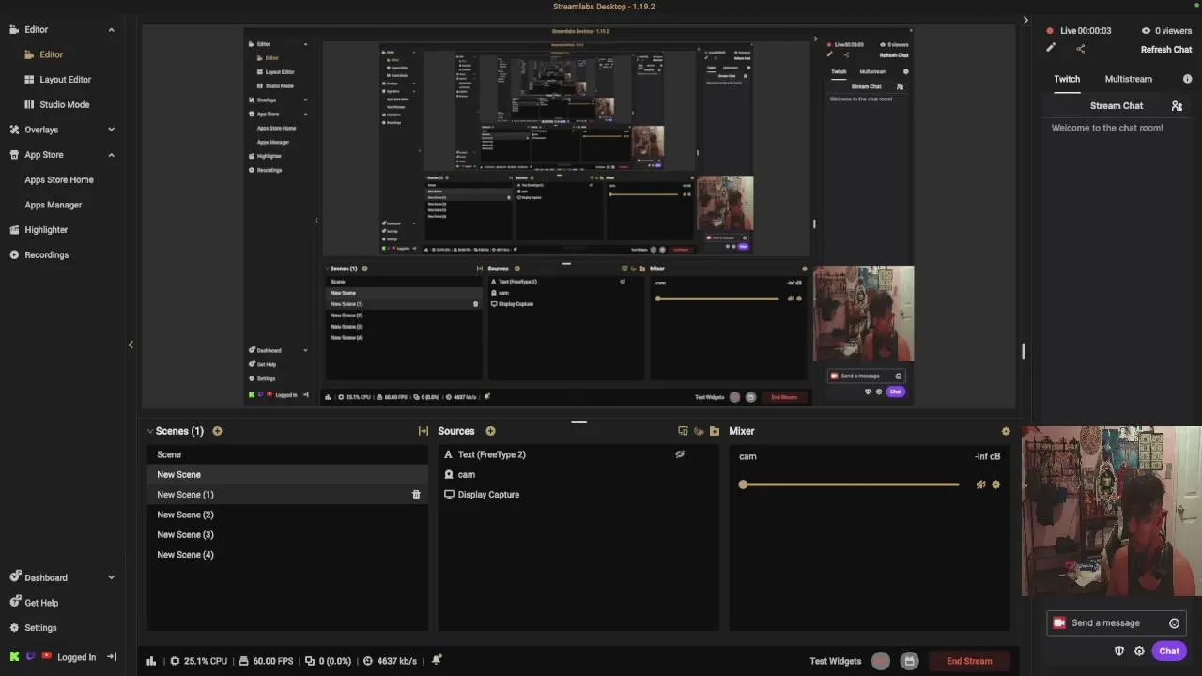Viewport: 1202px width, 676px height.
Task: Select New Scene (4)
Action: [287, 555]
